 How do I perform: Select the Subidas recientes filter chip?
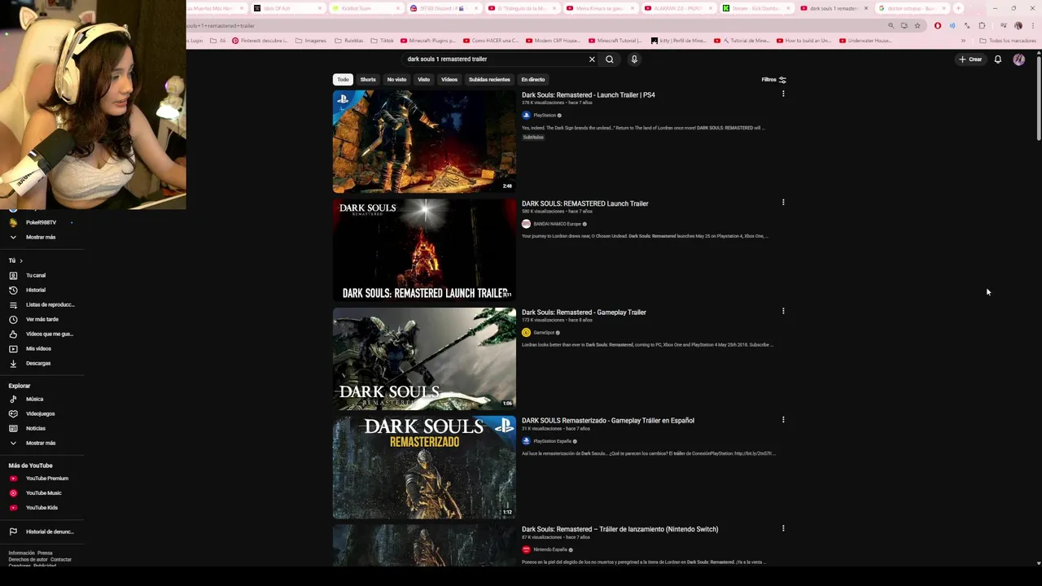(x=489, y=80)
